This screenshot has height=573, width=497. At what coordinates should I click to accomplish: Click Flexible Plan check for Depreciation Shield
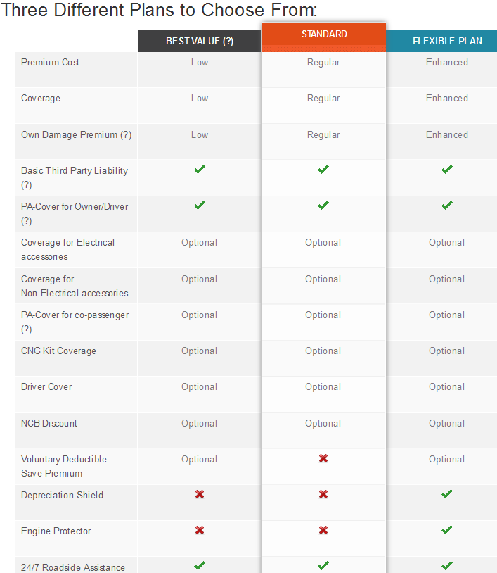click(x=447, y=494)
